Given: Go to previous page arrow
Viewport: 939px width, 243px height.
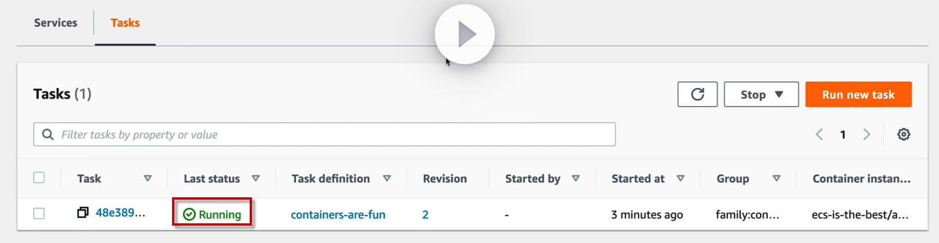Looking at the screenshot, I should (x=819, y=135).
